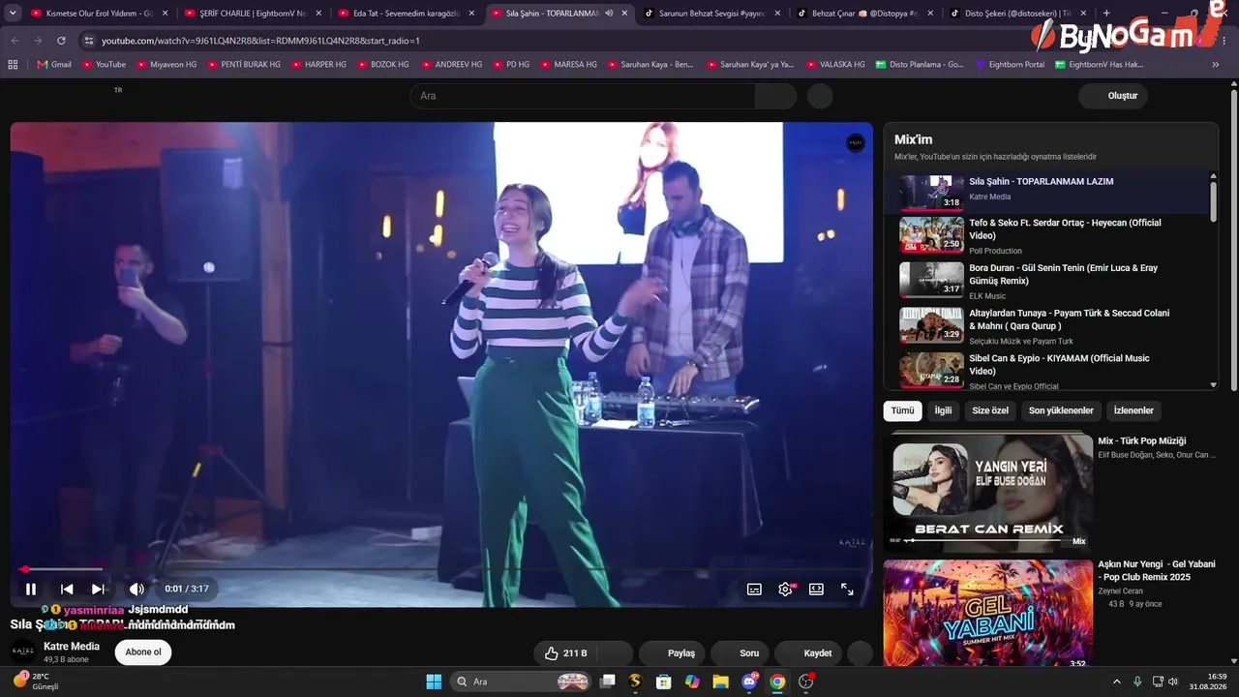Viewport: 1239px width, 697px height.
Task: Open the Chrome apps grid in bookmarks bar
Action: (x=13, y=64)
